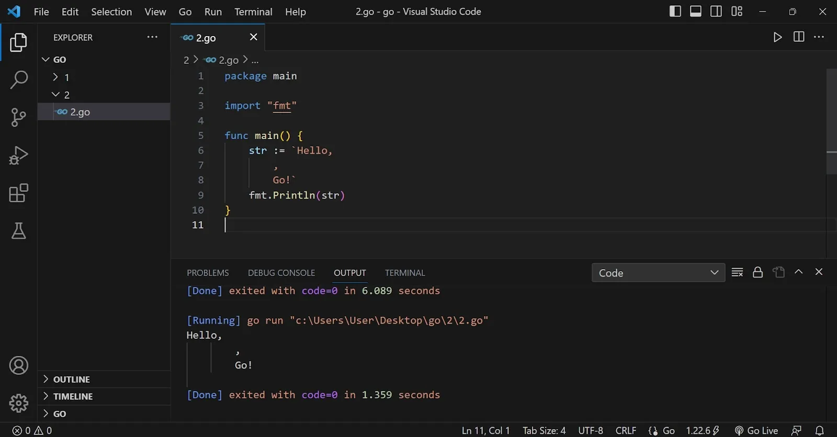Expand the OUTLINE section
Viewport: 837px width, 437px height.
(104, 379)
